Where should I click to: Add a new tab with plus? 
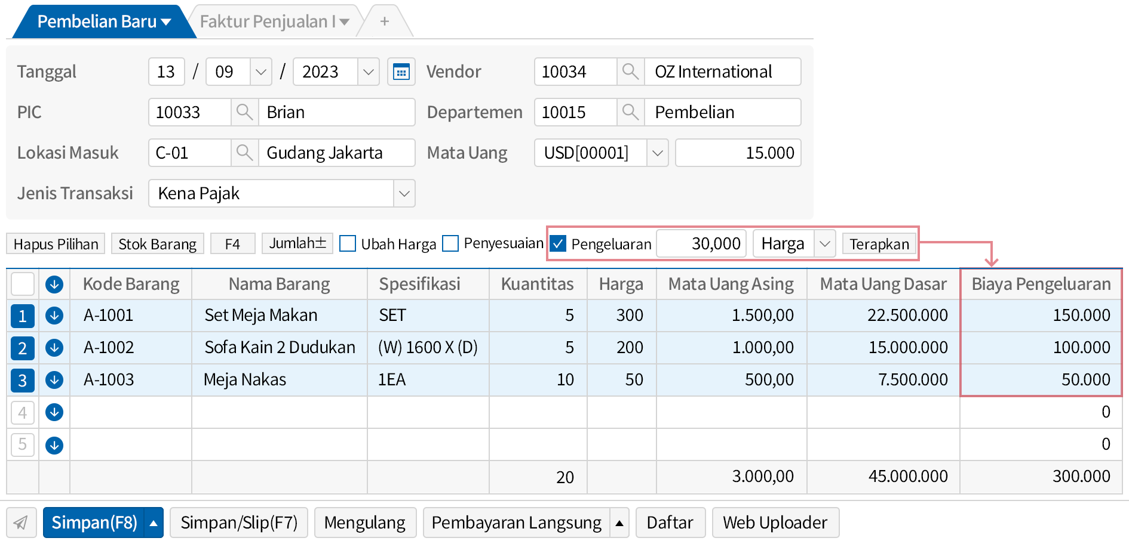(x=385, y=22)
